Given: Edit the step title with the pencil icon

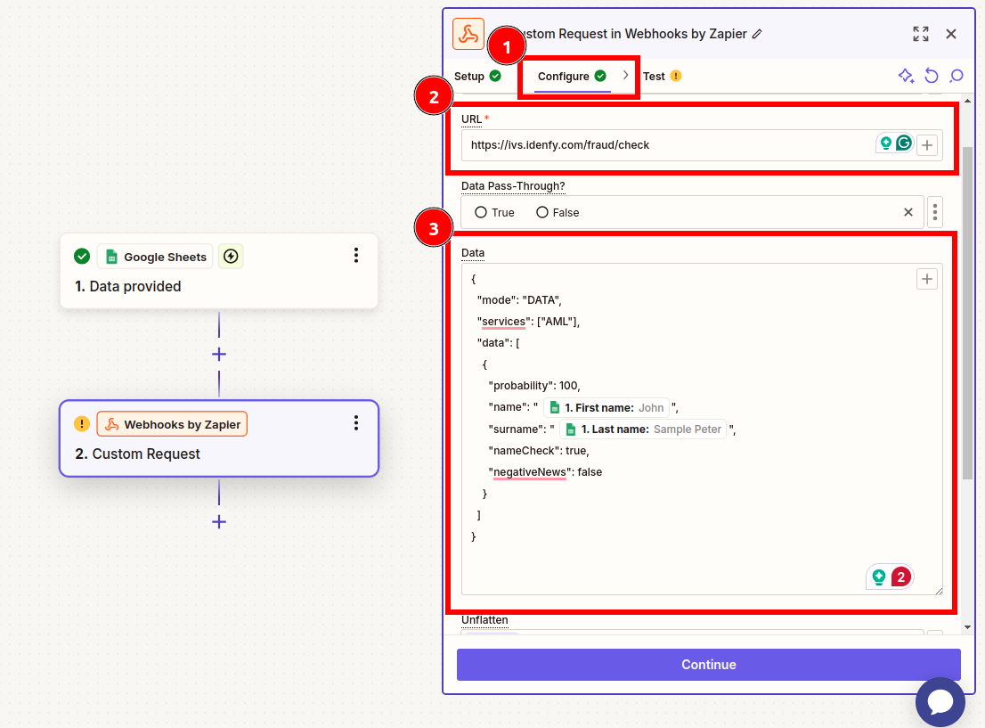Looking at the screenshot, I should [x=755, y=33].
